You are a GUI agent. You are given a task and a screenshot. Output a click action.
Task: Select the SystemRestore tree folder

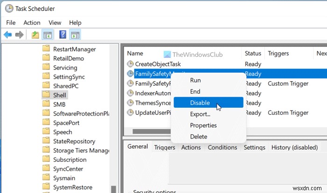point(72,187)
